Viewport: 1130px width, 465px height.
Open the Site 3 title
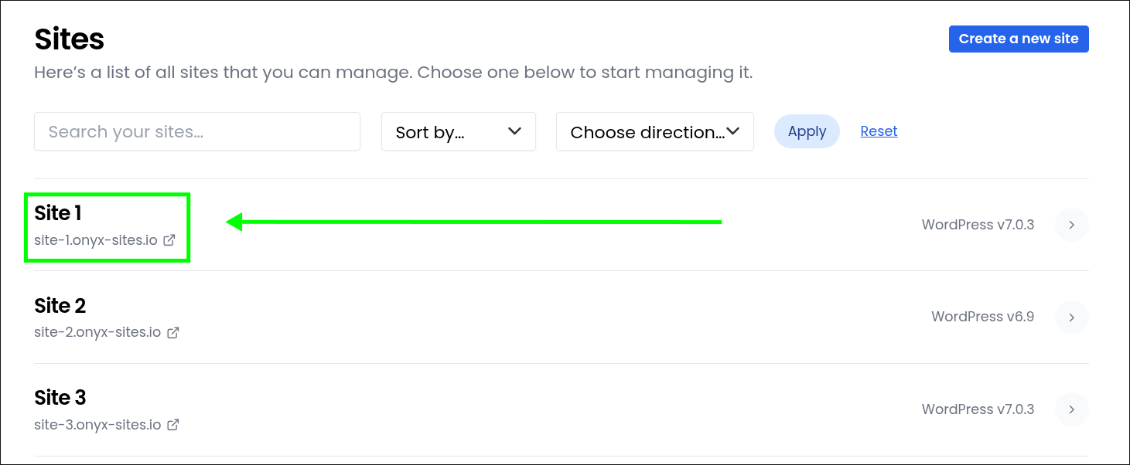point(60,397)
